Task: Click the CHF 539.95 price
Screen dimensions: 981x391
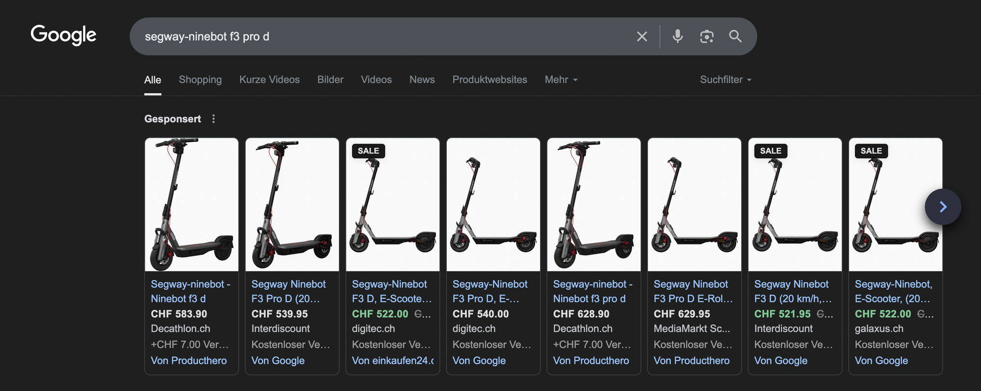Action: coord(280,314)
